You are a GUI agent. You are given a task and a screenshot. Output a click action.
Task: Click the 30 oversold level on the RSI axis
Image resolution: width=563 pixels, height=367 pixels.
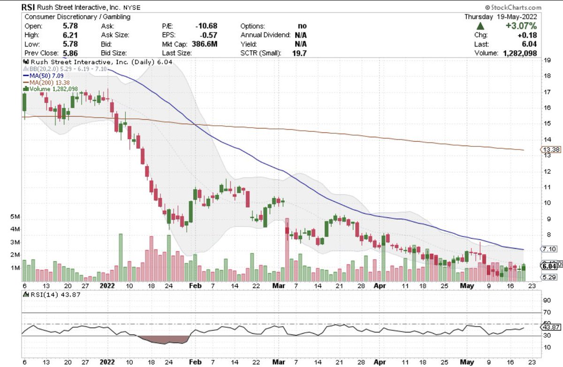coord(547,336)
